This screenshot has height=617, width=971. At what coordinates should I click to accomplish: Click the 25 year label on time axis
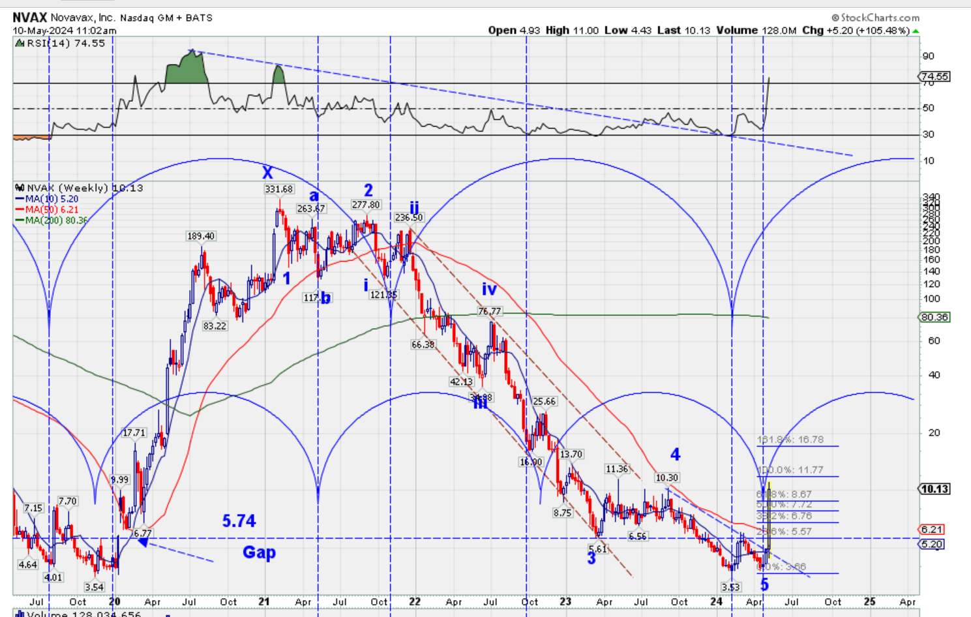point(869,601)
